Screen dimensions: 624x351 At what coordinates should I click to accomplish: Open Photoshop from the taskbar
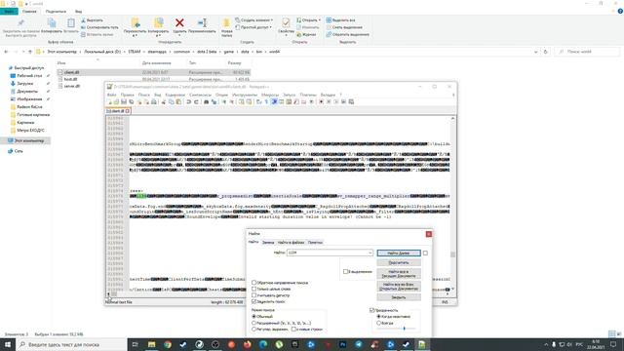click(x=342, y=344)
